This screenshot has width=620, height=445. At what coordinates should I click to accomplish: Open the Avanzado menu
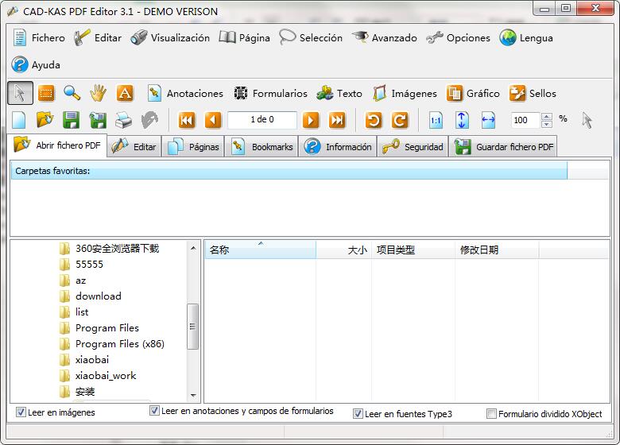[385, 37]
